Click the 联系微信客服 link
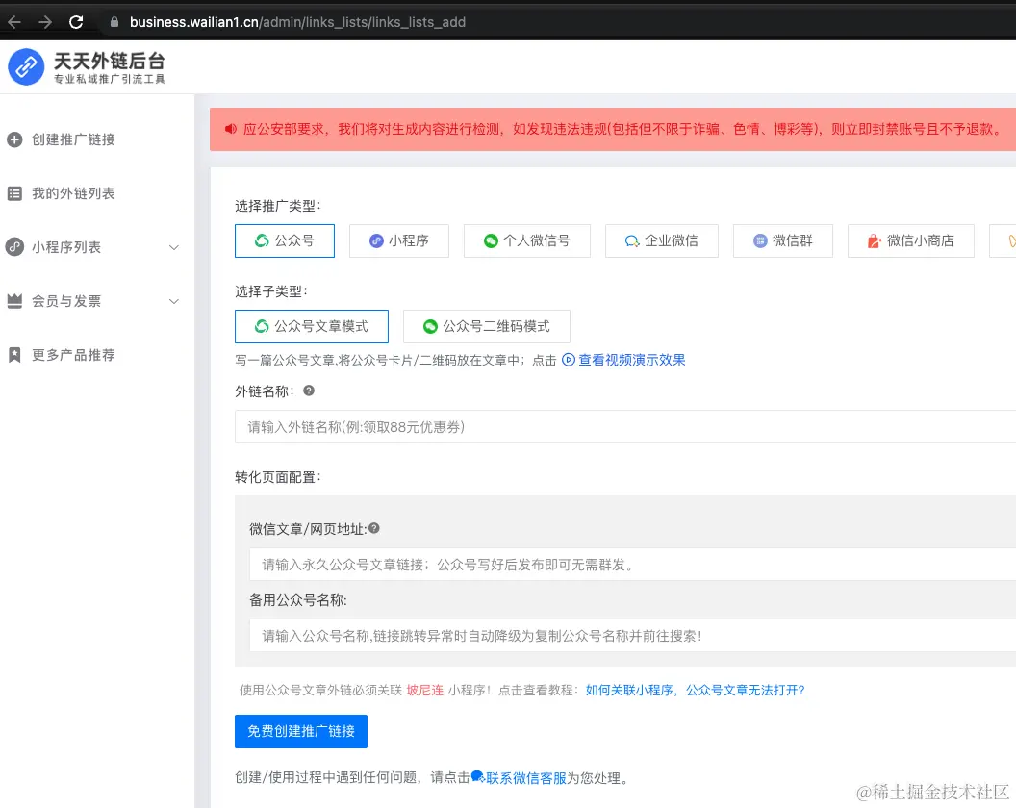This screenshot has width=1016, height=808. click(x=526, y=777)
